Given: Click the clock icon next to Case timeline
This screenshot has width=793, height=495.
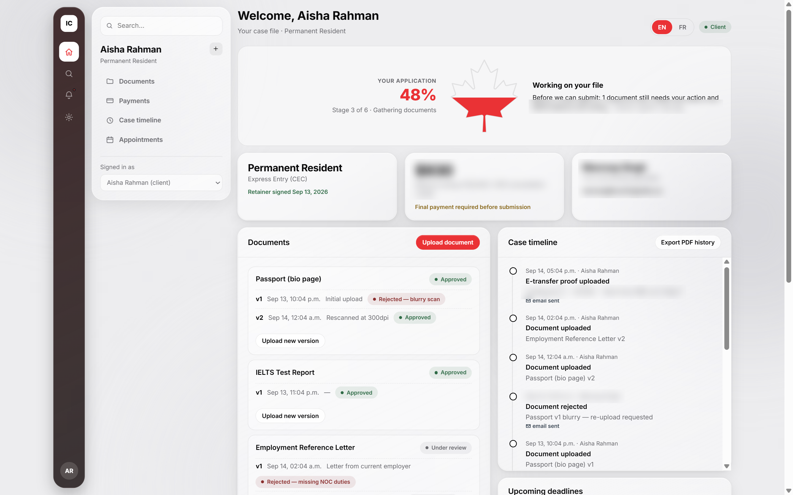Looking at the screenshot, I should coord(110,120).
